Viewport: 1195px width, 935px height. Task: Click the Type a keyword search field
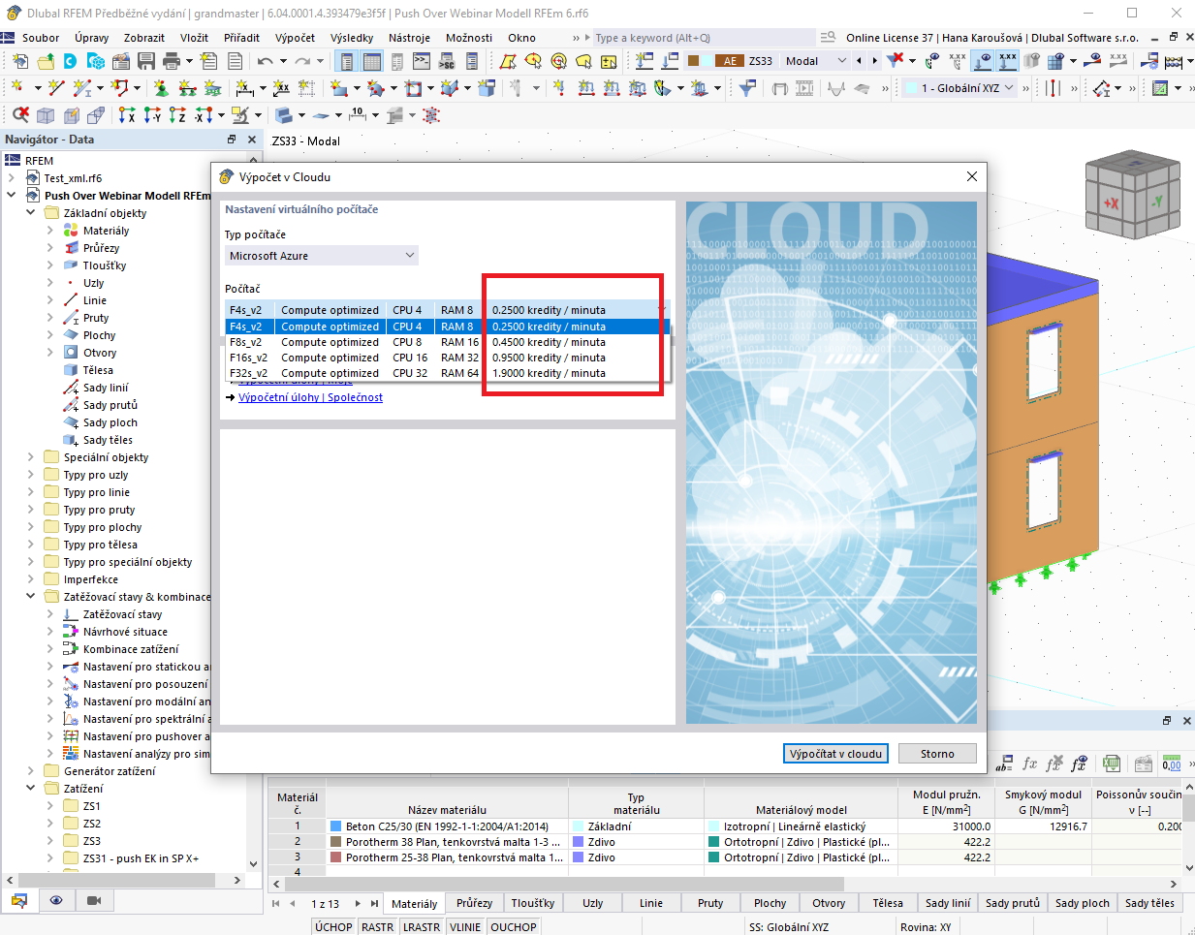[704, 38]
